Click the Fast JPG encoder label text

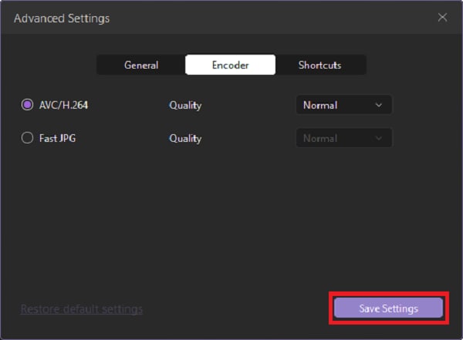tap(58, 139)
